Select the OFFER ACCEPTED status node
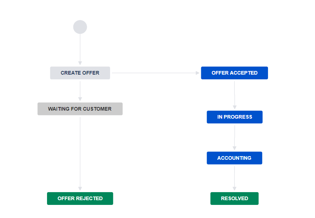Image resolution: width=315 pixels, height=218 pixels. 234,73
